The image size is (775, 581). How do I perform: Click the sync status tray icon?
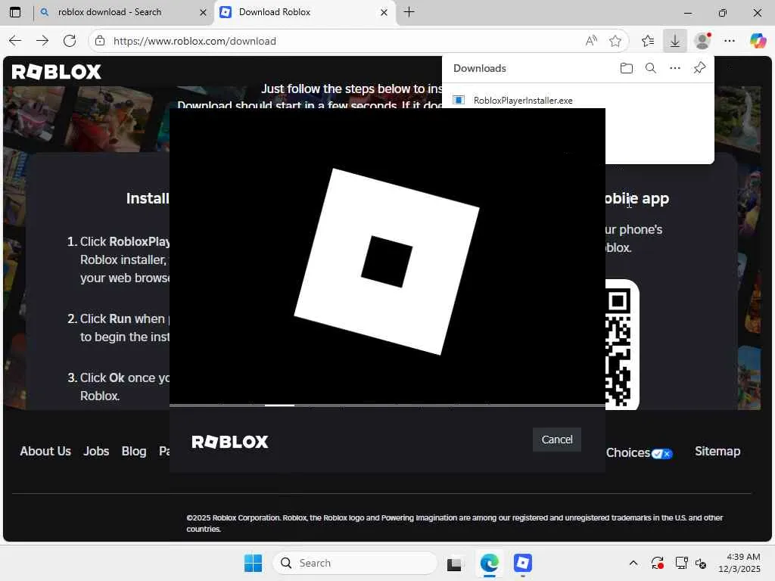pos(658,563)
